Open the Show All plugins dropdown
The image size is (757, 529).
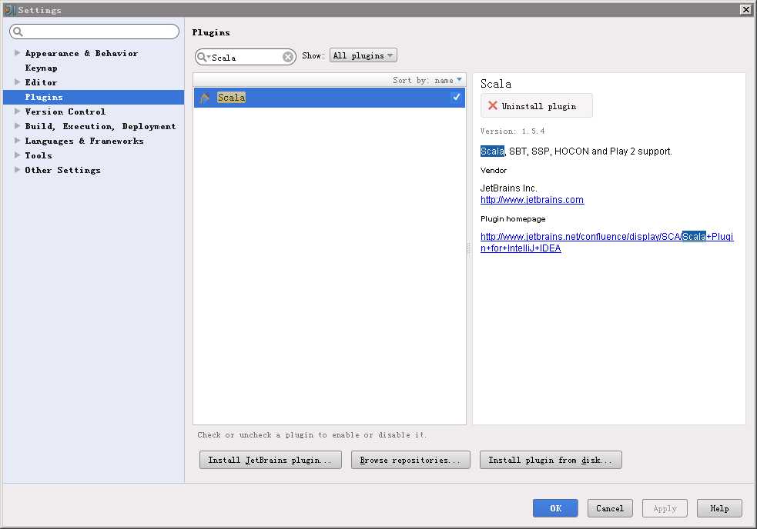coord(363,55)
